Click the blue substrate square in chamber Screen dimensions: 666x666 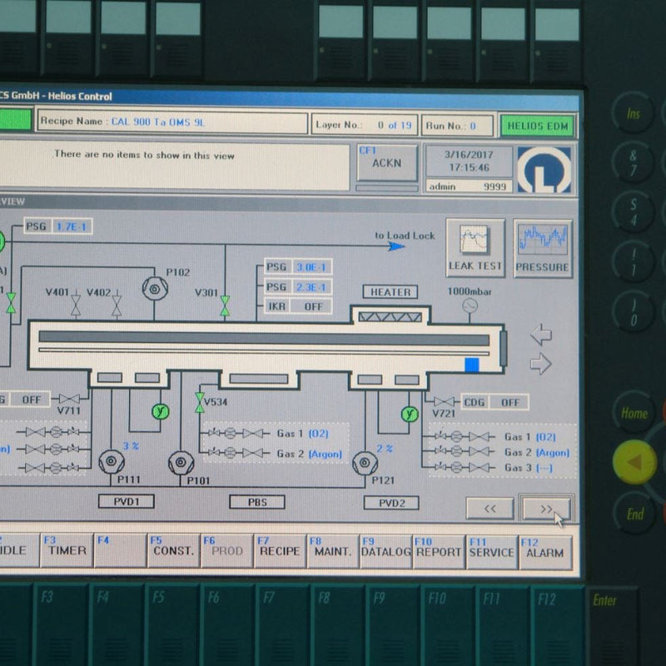pos(471,365)
